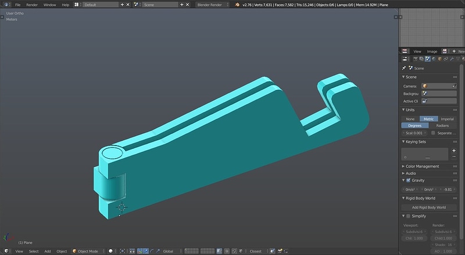The width and height of the screenshot is (465, 255).
Task: Enable the scale manipulator icon
Action: (158, 251)
